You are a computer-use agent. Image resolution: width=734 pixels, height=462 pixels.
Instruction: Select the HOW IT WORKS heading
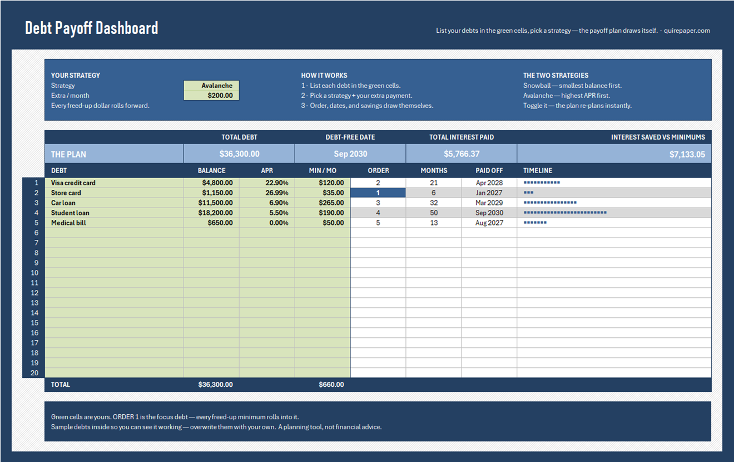click(324, 75)
